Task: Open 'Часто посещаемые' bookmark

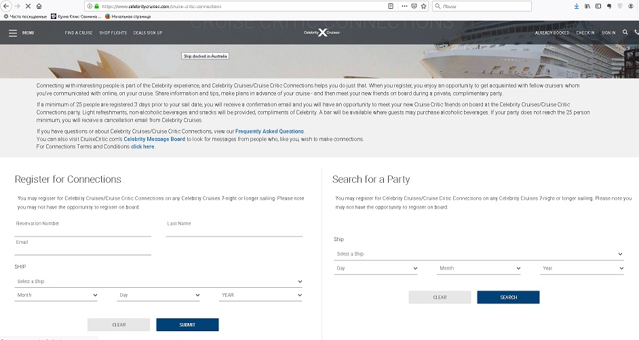Action: pos(25,16)
